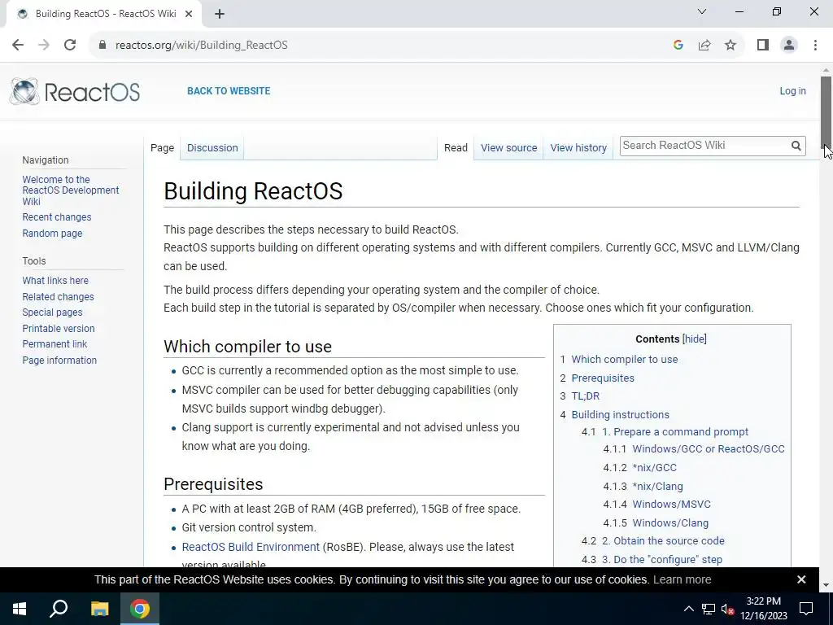
Task: Switch to the Discussion tab
Action: (x=212, y=148)
